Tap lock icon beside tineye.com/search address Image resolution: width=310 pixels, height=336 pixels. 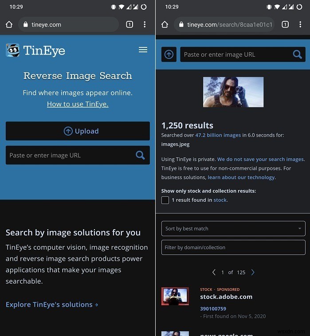181,24
